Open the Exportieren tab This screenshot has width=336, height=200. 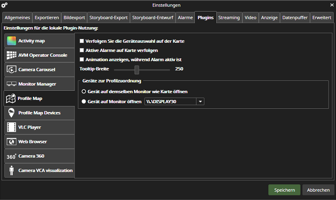point(46,18)
